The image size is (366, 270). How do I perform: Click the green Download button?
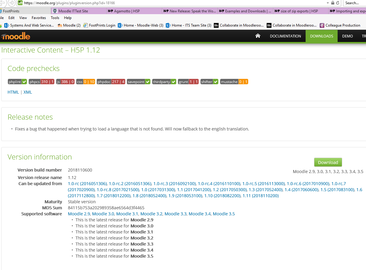coord(328,162)
